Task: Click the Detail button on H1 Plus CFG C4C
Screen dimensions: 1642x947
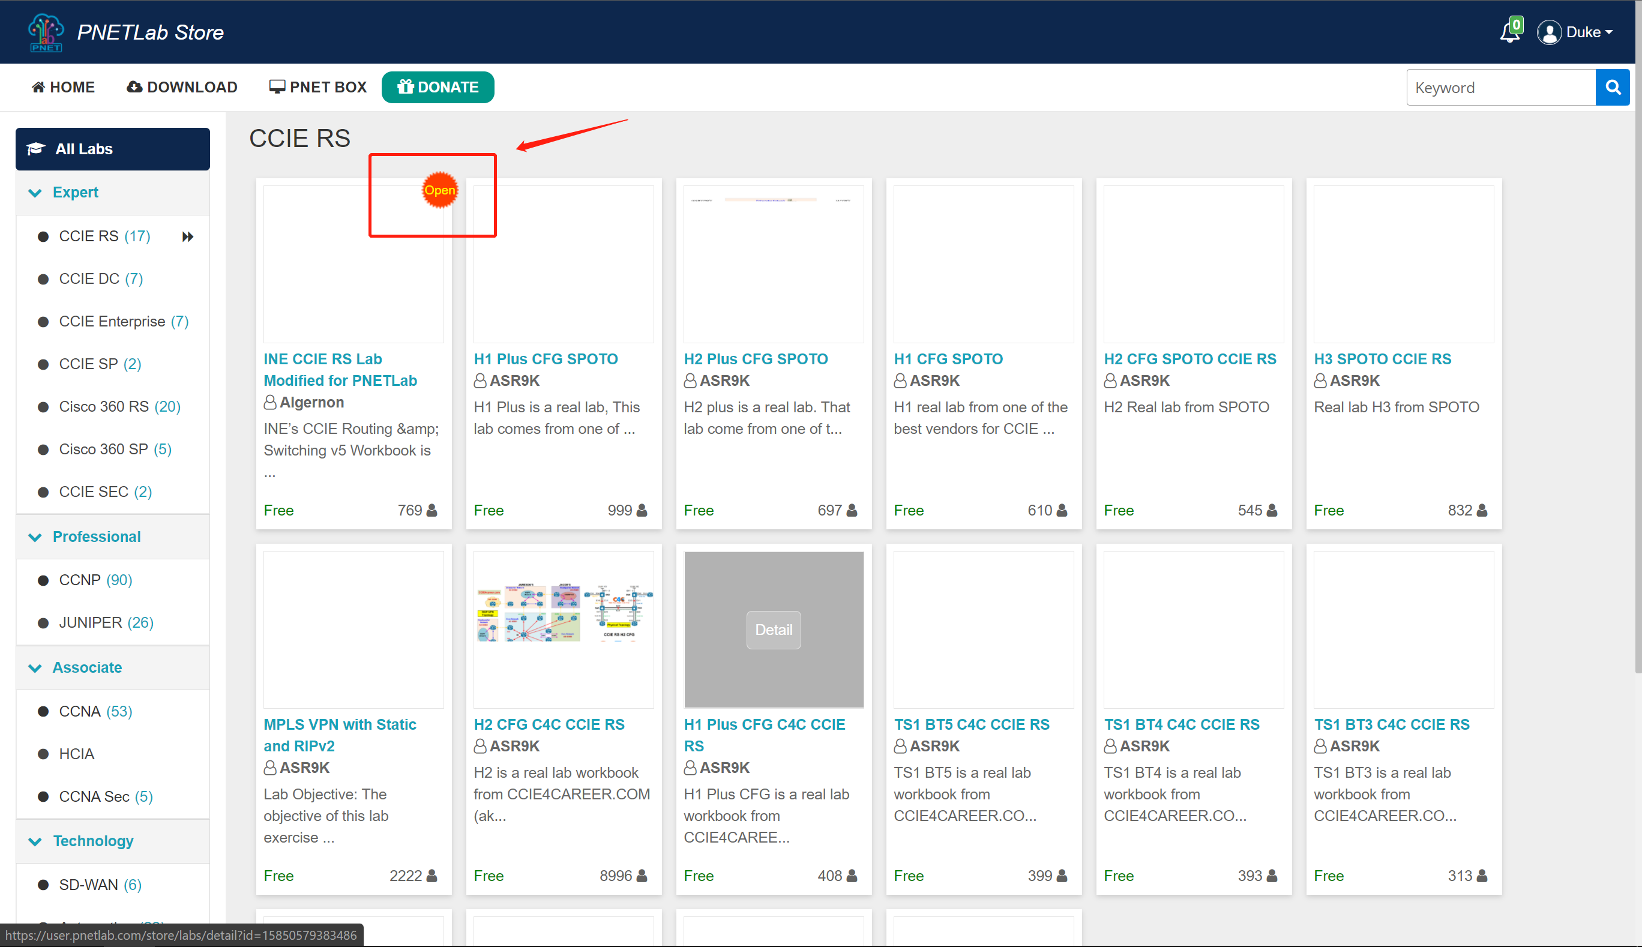Action: (x=774, y=630)
